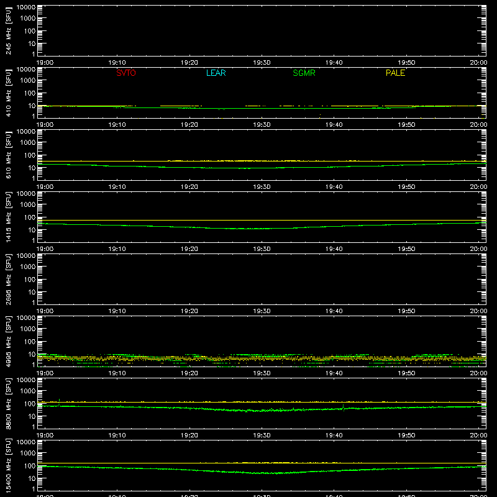Click 19:20 tick below the 1415 MHz panel
This screenshot has width=497, height=497.
[189, 249]
